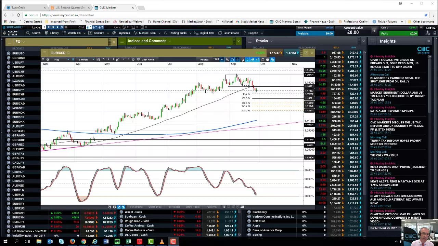This screenshot has height=246, width=438.
Task: Switch to layout 5
Action: click(62, 27)
